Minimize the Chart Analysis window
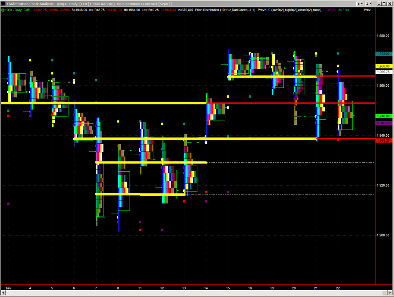 tap(379, 4)
